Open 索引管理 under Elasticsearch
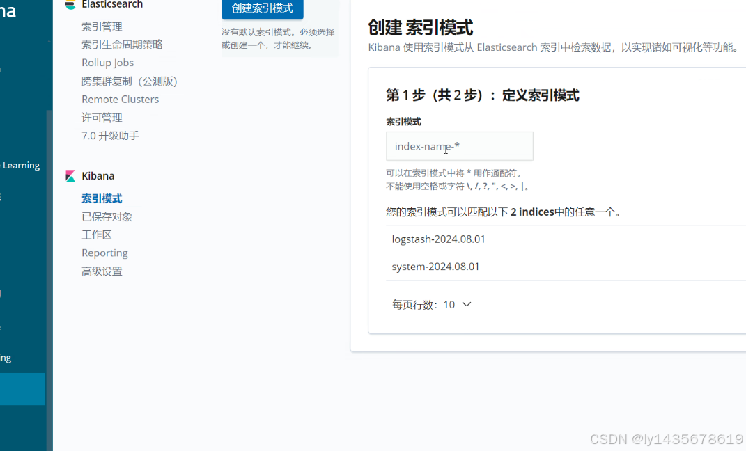Image resolution: width=746 pixels, height=451 pixels. pyautogui.click(x=102, y=26)
